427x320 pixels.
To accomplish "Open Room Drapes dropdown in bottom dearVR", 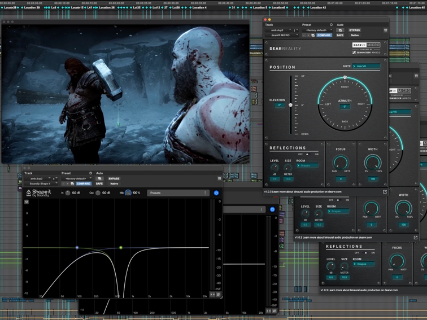I will point(364,264).
